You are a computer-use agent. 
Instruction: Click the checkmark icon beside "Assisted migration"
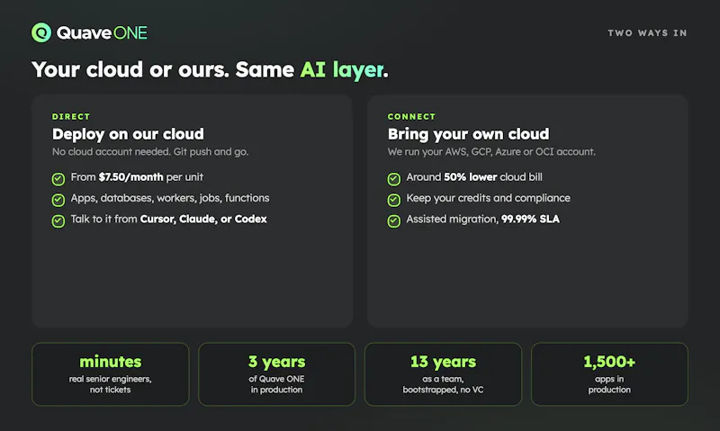[394, 221]
